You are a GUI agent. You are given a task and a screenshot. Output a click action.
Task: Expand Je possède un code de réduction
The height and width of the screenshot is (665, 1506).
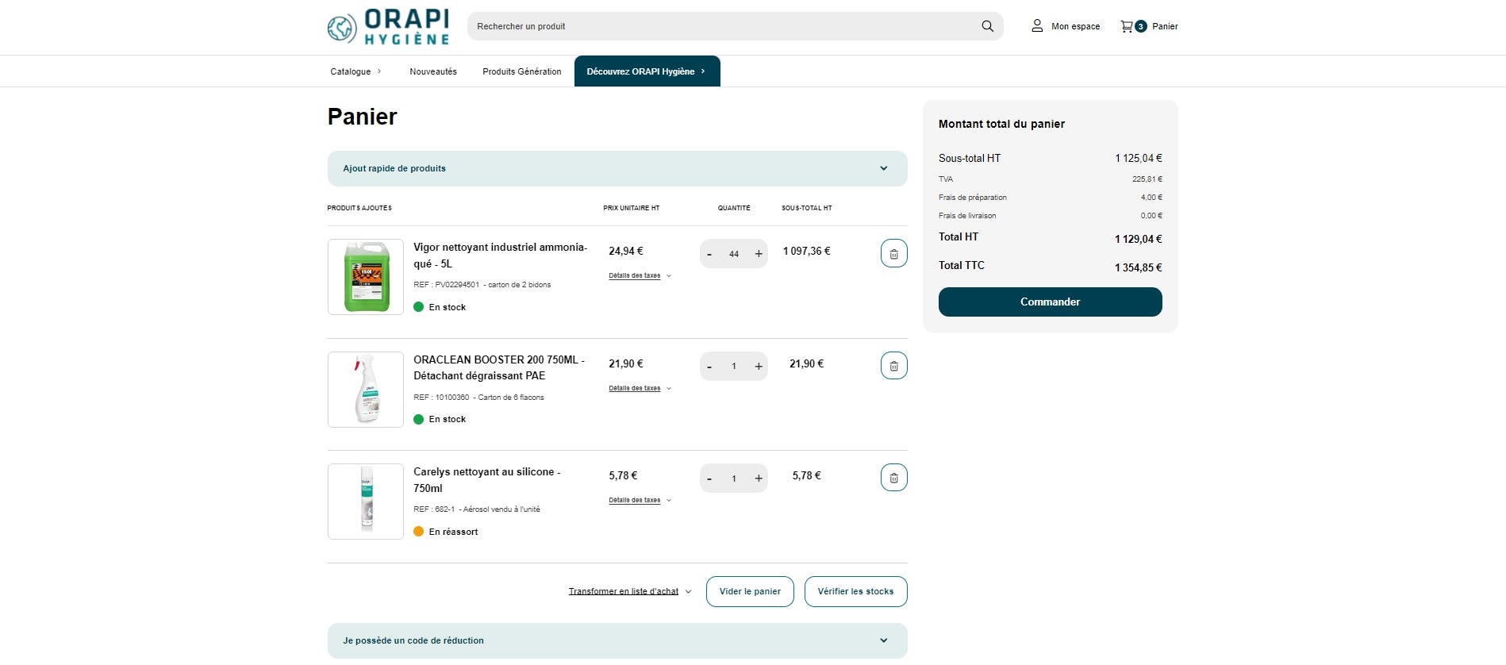tap(617, 640)
